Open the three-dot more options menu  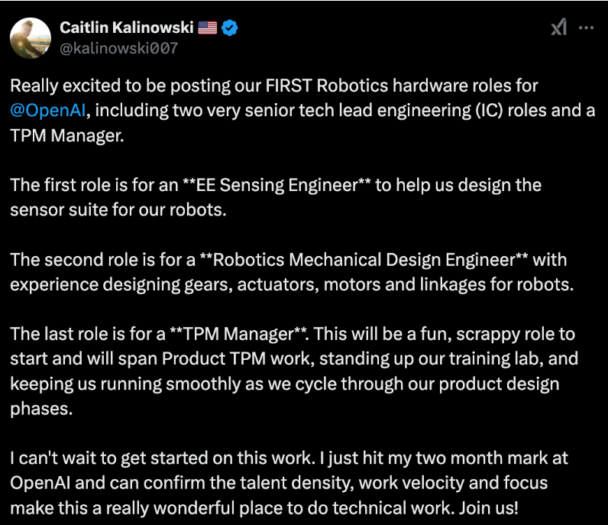click(586, 28)
